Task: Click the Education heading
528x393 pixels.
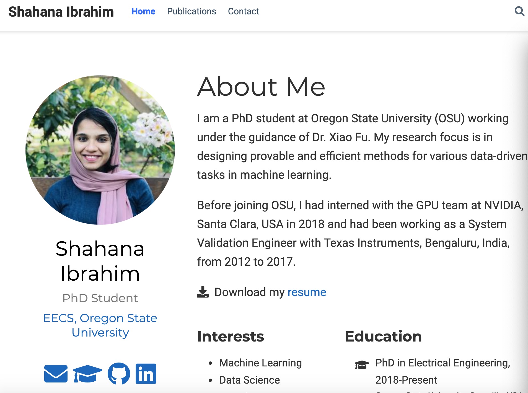Action: (383, 337)
